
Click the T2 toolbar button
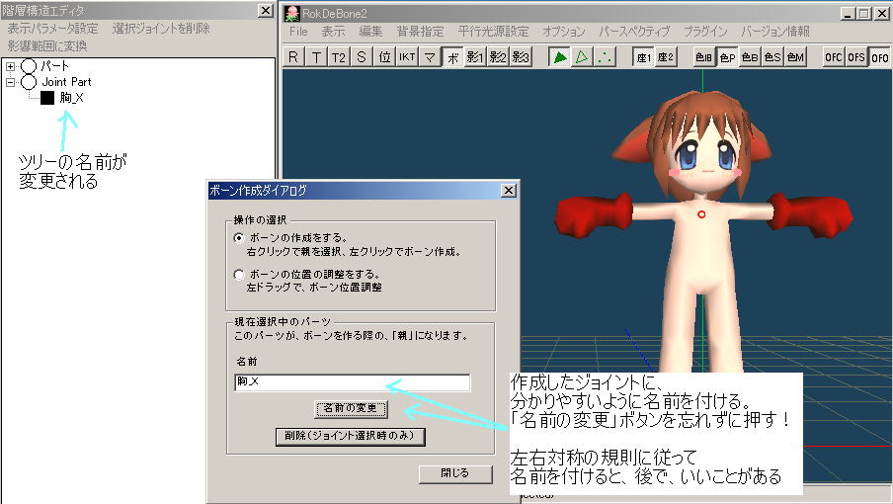(x=339, y=57)
